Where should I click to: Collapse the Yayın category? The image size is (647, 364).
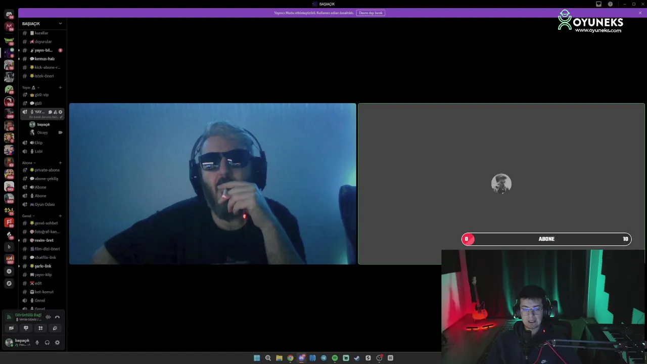30,87
